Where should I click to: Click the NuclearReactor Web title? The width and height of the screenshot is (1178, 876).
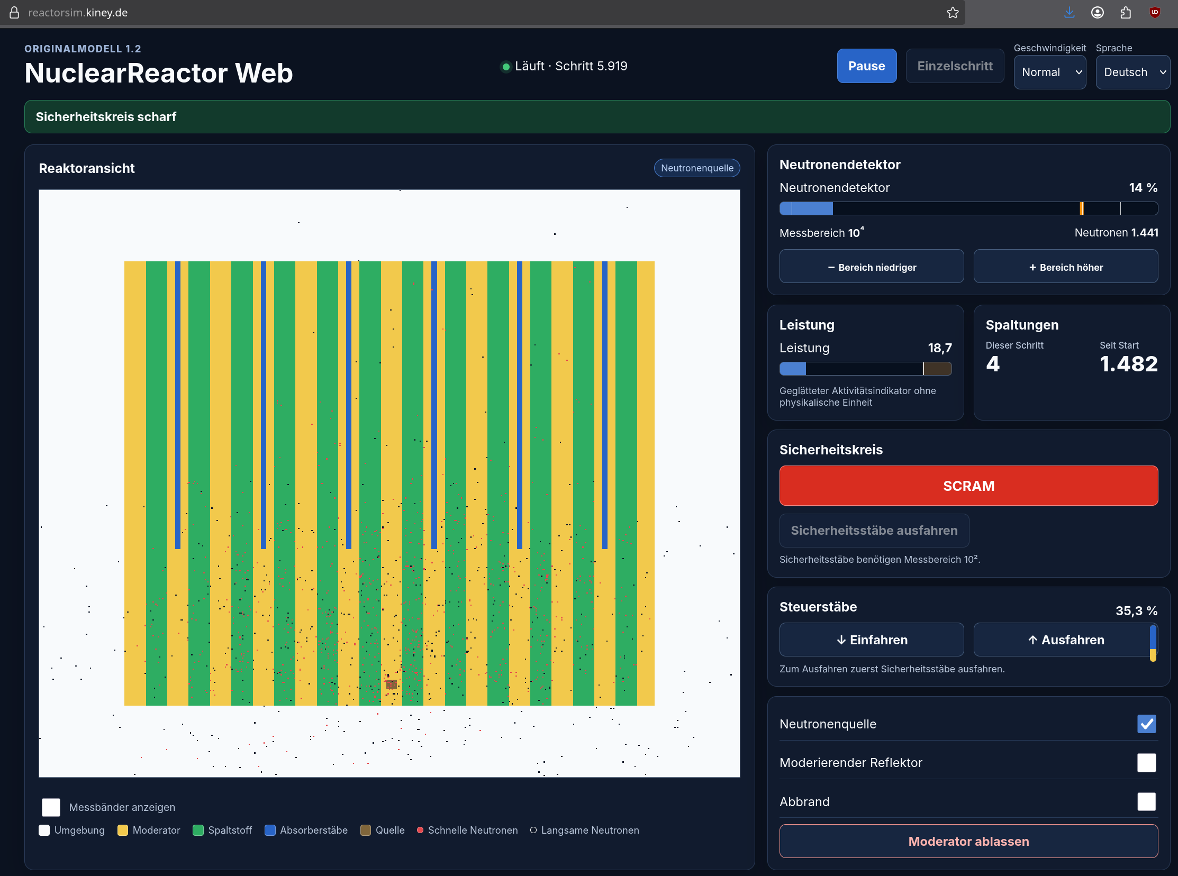[159, 72]
